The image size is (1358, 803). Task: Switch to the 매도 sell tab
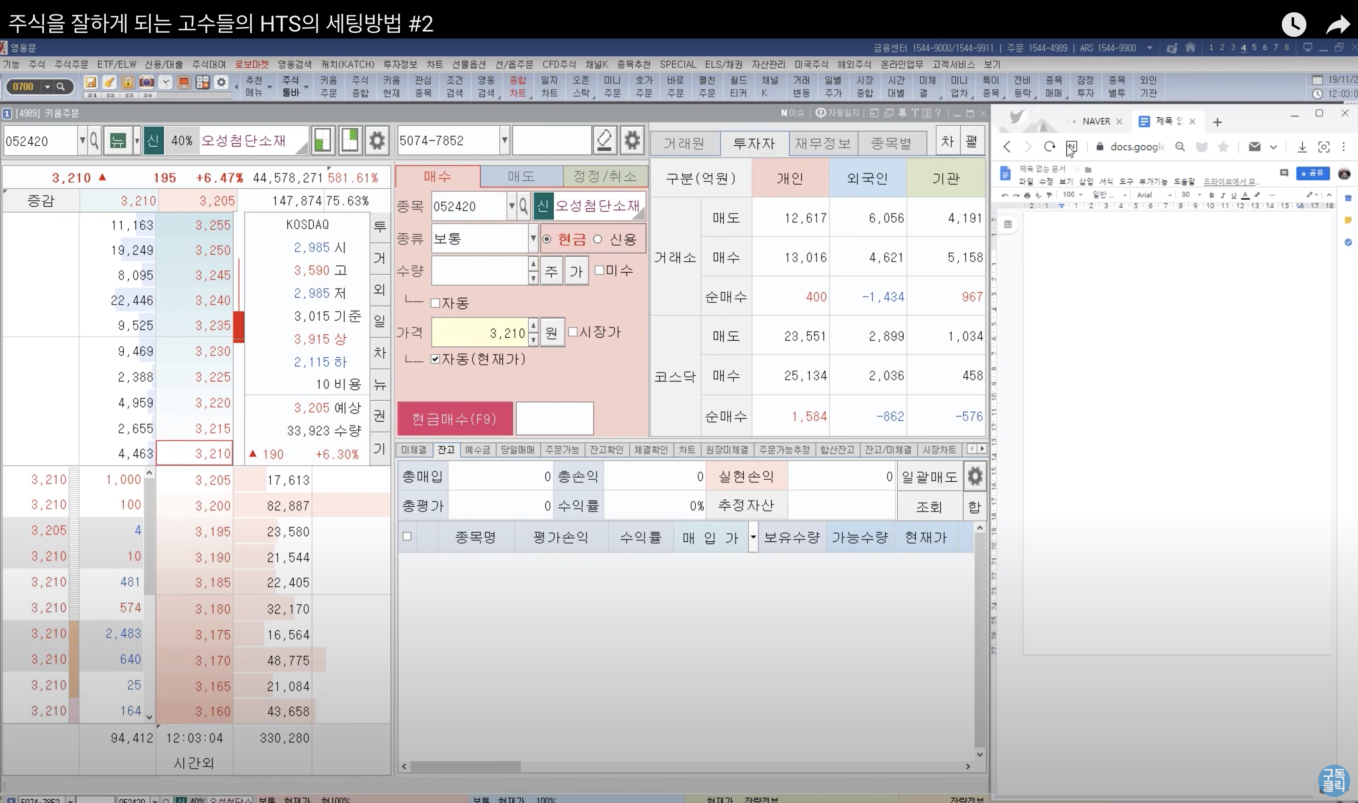click(x=521, y=176)
